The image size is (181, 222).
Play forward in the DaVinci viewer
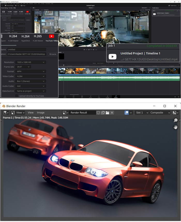[x=91, y=49]
